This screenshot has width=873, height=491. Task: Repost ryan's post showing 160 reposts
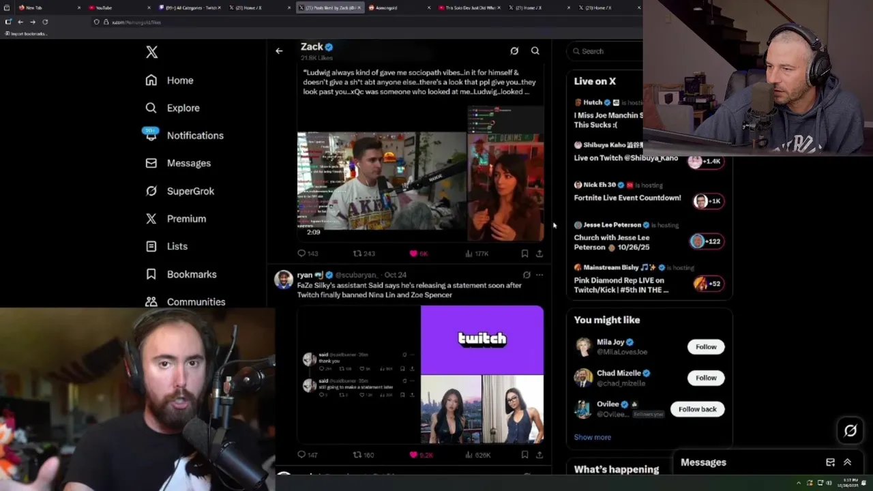[364, 455]
